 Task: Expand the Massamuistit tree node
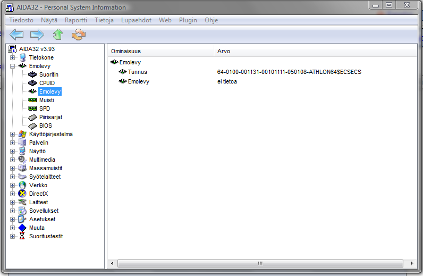[12, 168]
